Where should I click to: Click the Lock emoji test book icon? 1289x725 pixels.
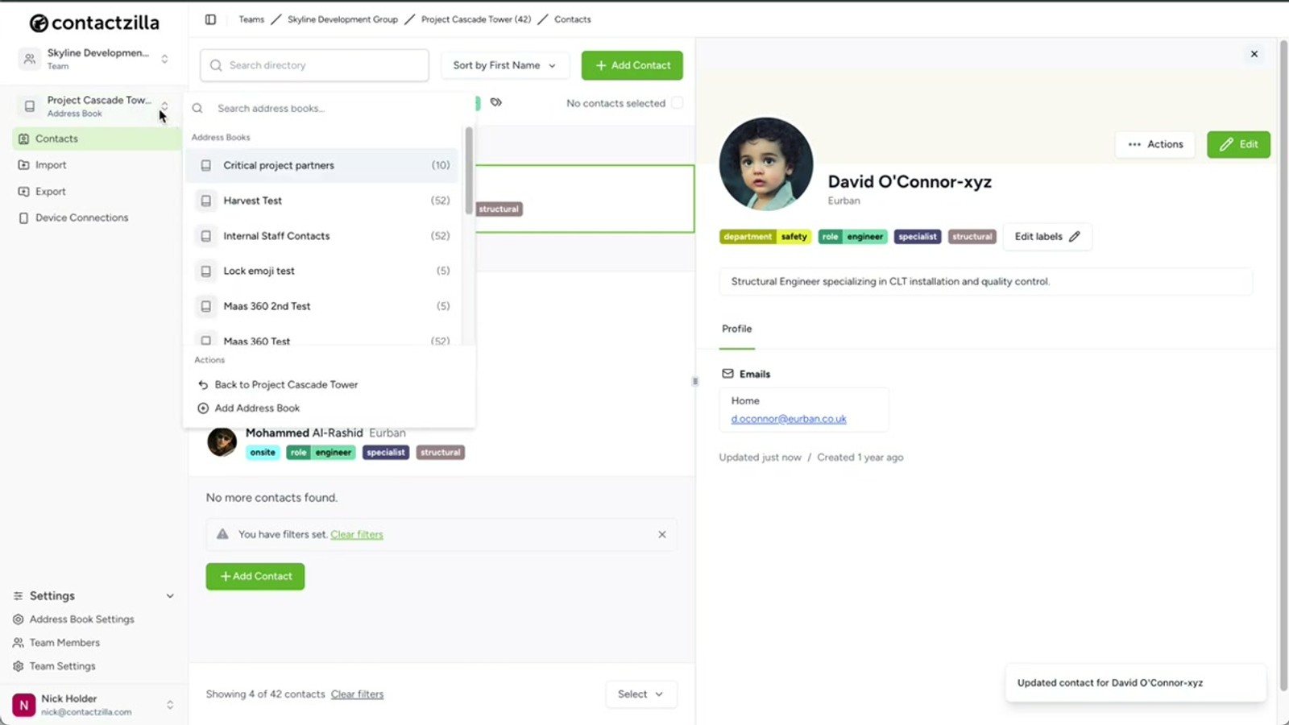pyautogui.click(x=206, y=271)
